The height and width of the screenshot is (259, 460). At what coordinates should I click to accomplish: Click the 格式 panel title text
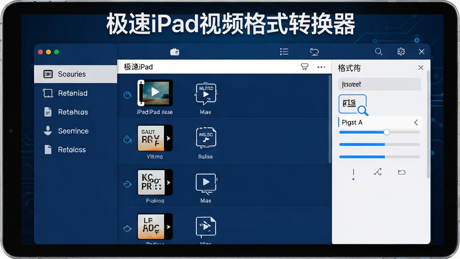pyautogui.click(x=349, y=68)
